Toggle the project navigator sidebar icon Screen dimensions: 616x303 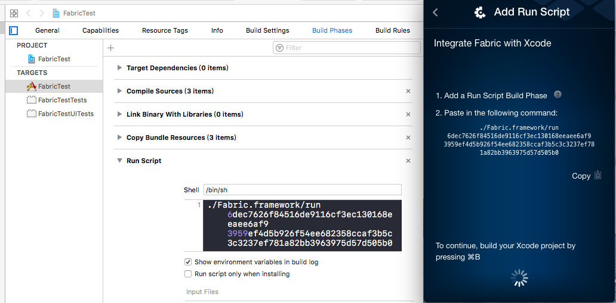tap(14, 30)
